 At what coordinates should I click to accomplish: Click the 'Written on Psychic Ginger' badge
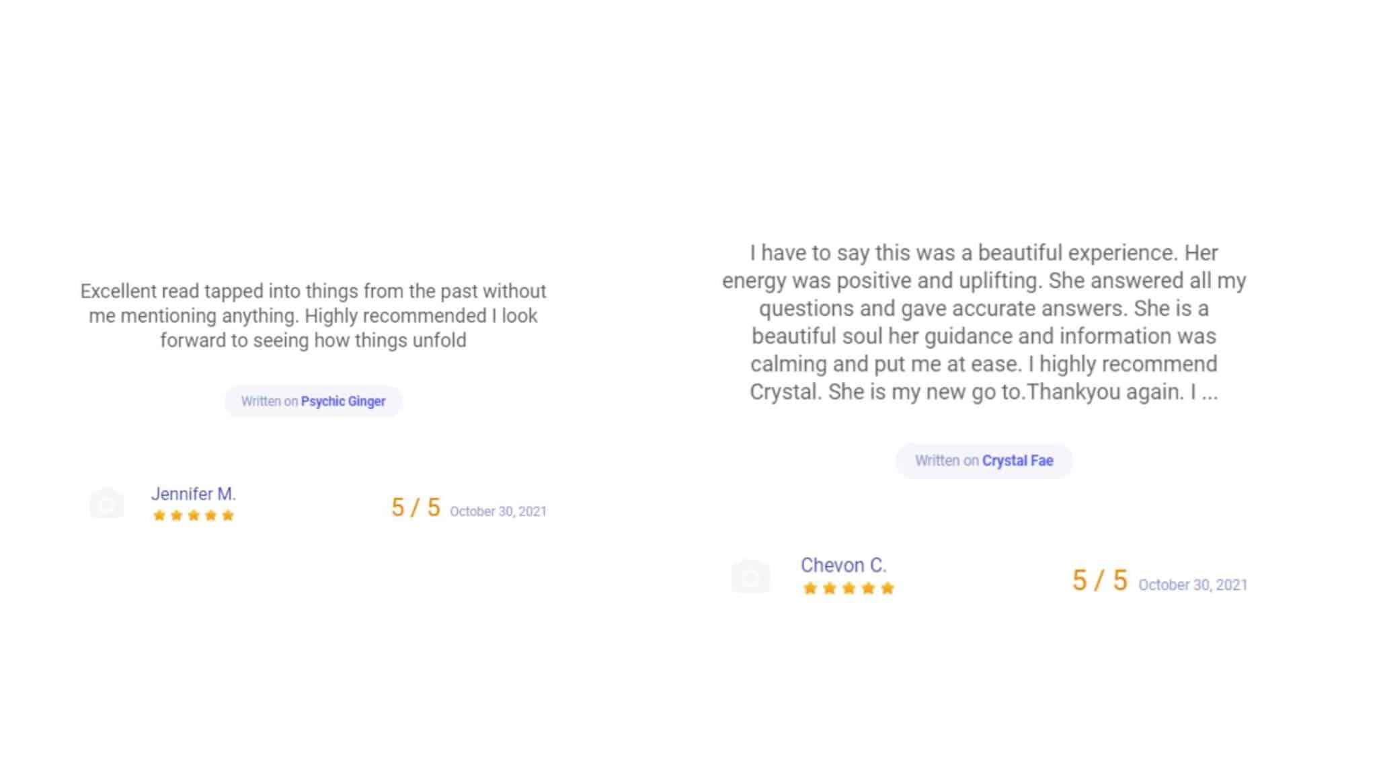click(x=313, y=402)
